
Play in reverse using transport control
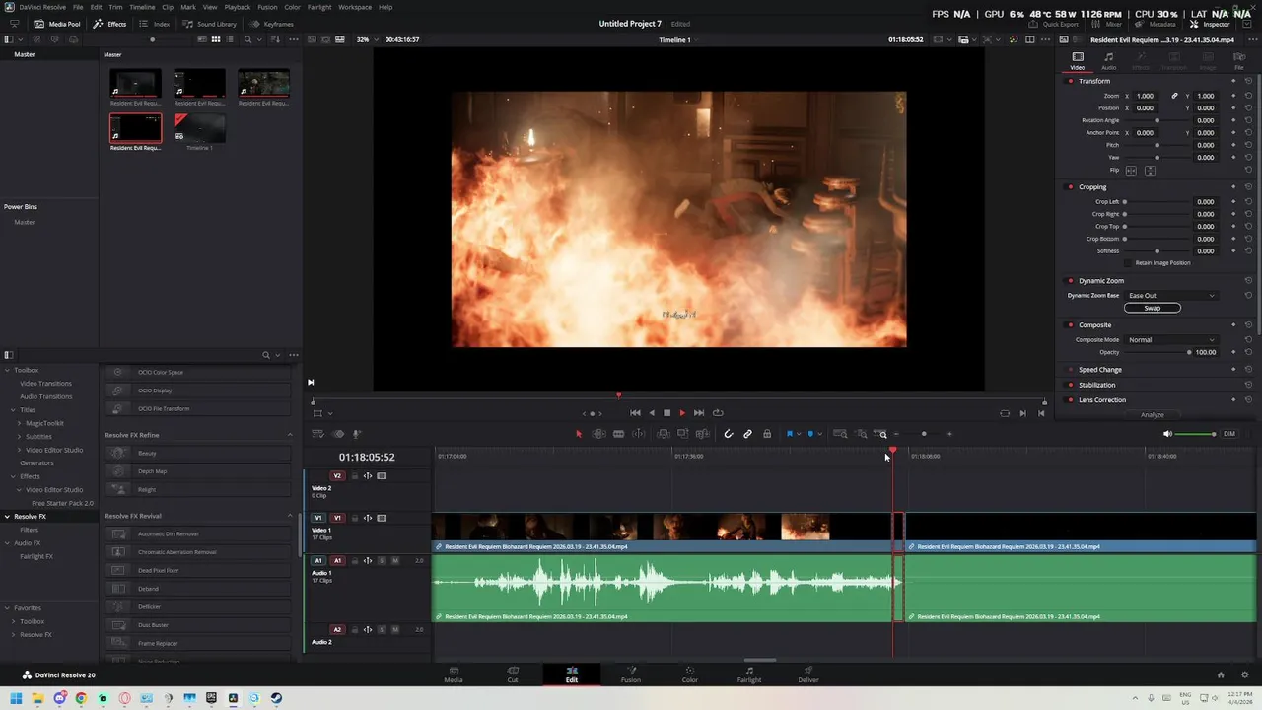[651, 413]
